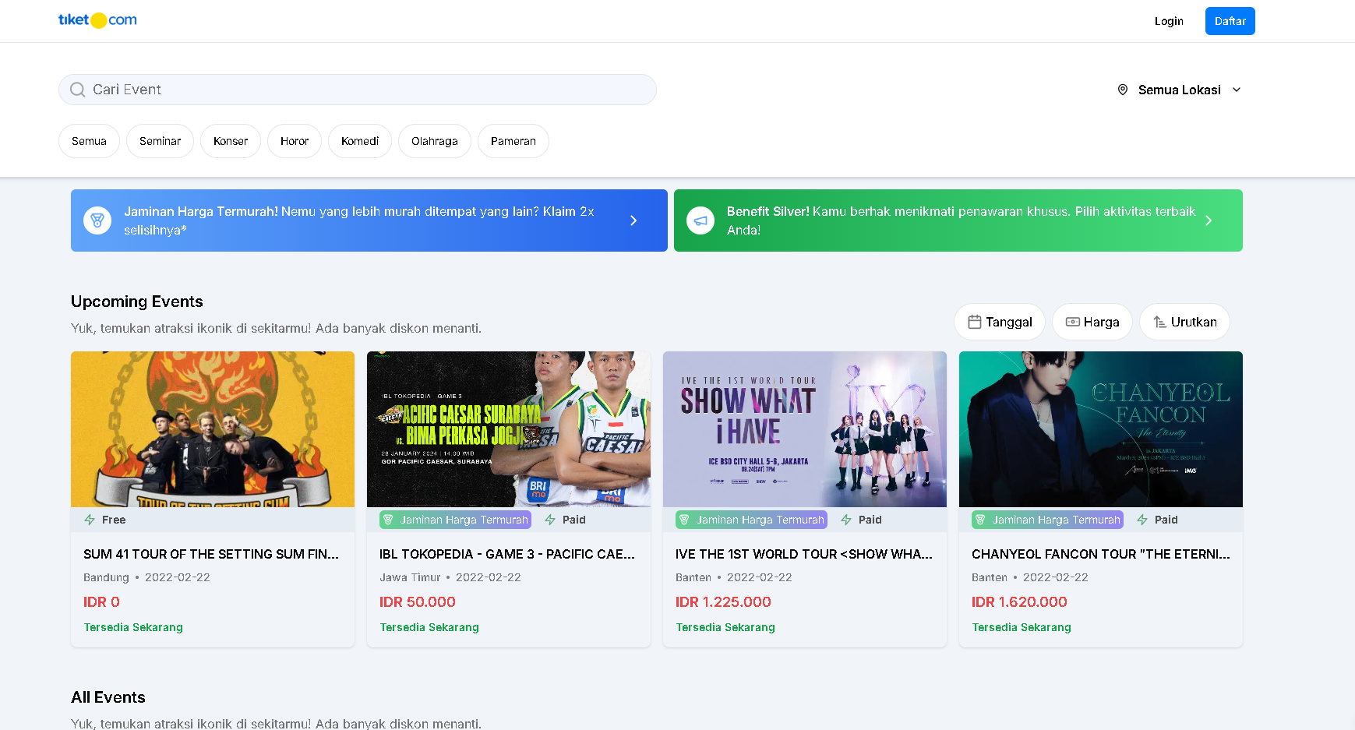Click the Bandung location text
Viewport: 1355px width, 730px height.
pyautogui.click(x=106, y=577)
